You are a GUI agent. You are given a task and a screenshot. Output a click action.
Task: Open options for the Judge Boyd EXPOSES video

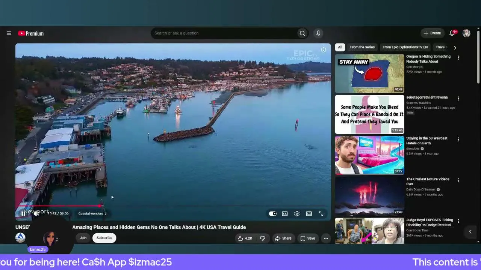(458, 221)
